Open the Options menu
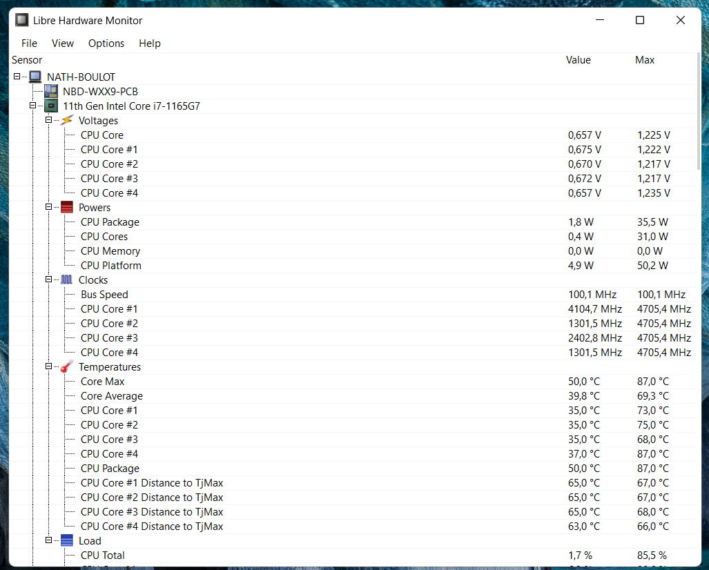709x570 pixels. (106, 43)
